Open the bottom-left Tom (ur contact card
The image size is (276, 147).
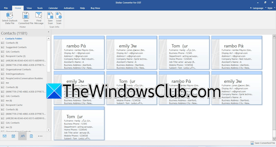[79, 123]
